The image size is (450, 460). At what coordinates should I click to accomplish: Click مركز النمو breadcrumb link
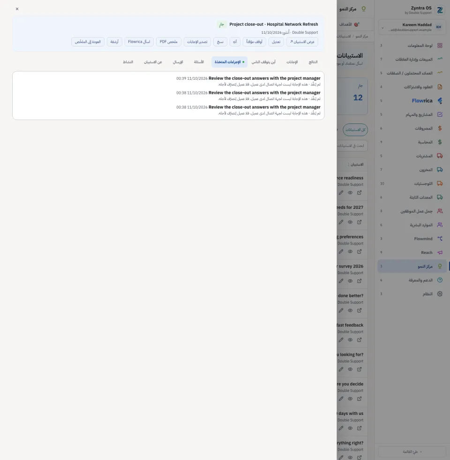pos(362,37)
